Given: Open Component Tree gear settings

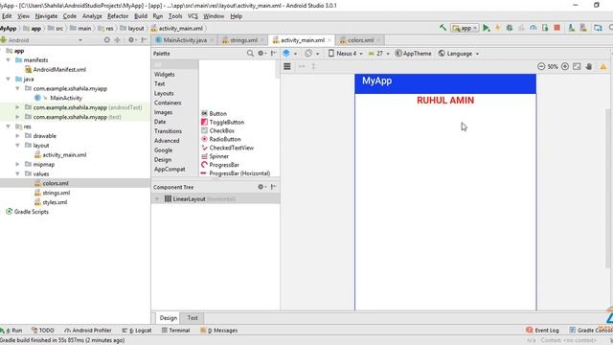Looking at the screenshot, I should pyautogui.click(x=261, y=187).
